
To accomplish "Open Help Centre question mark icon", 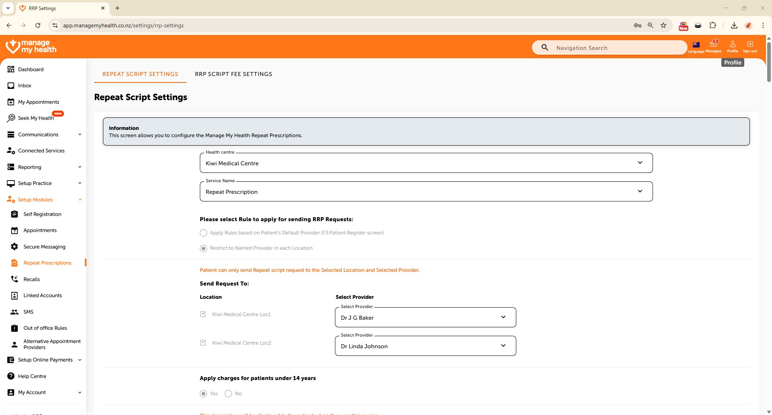I will (x=11, y=376).
